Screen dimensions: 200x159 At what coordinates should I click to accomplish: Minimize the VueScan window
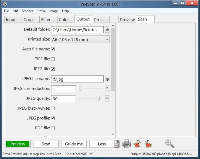coord(175,3)
